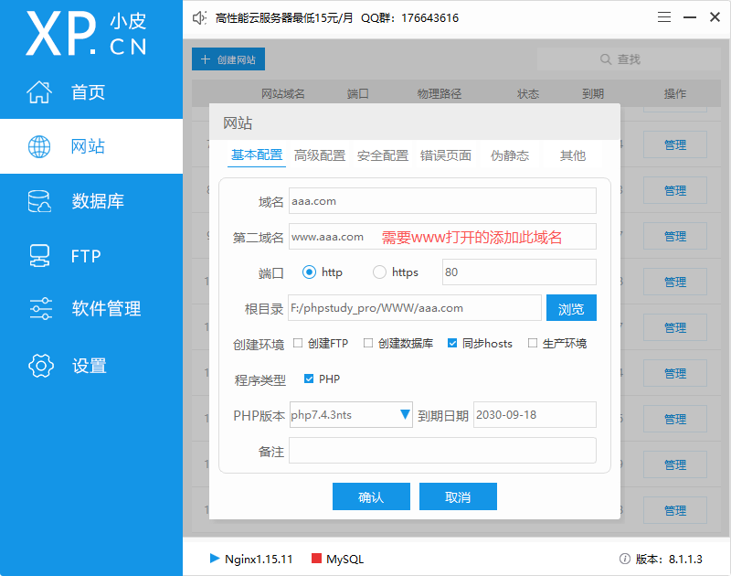Image resolution: width=731 pixels, height=576 pixels.
Task: Click 浏览 to browse root directory
Action: tap(571, 308)
